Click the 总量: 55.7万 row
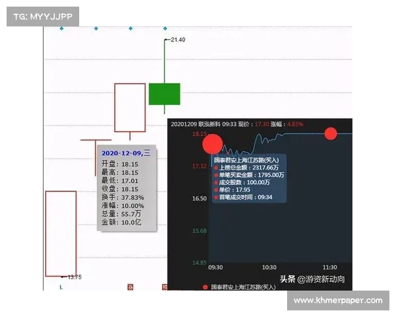This screenshot has height=317, width=396. click(121, 214)
